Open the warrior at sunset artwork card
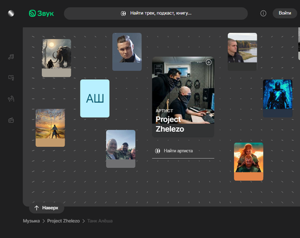 pos(50,128)
